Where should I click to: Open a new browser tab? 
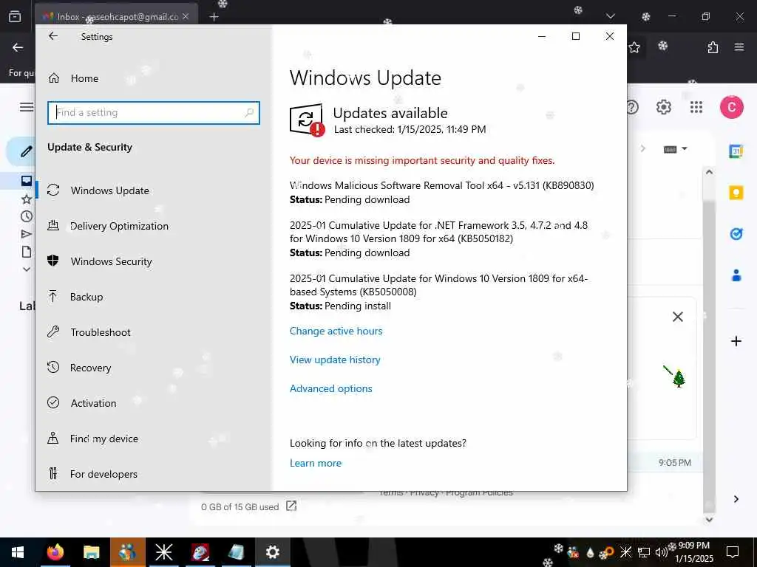click(x=214, y=17)
